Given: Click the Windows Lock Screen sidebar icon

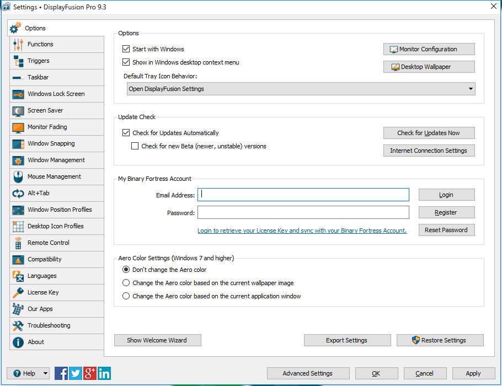Looking at the screenshot, I should point(18,94).
